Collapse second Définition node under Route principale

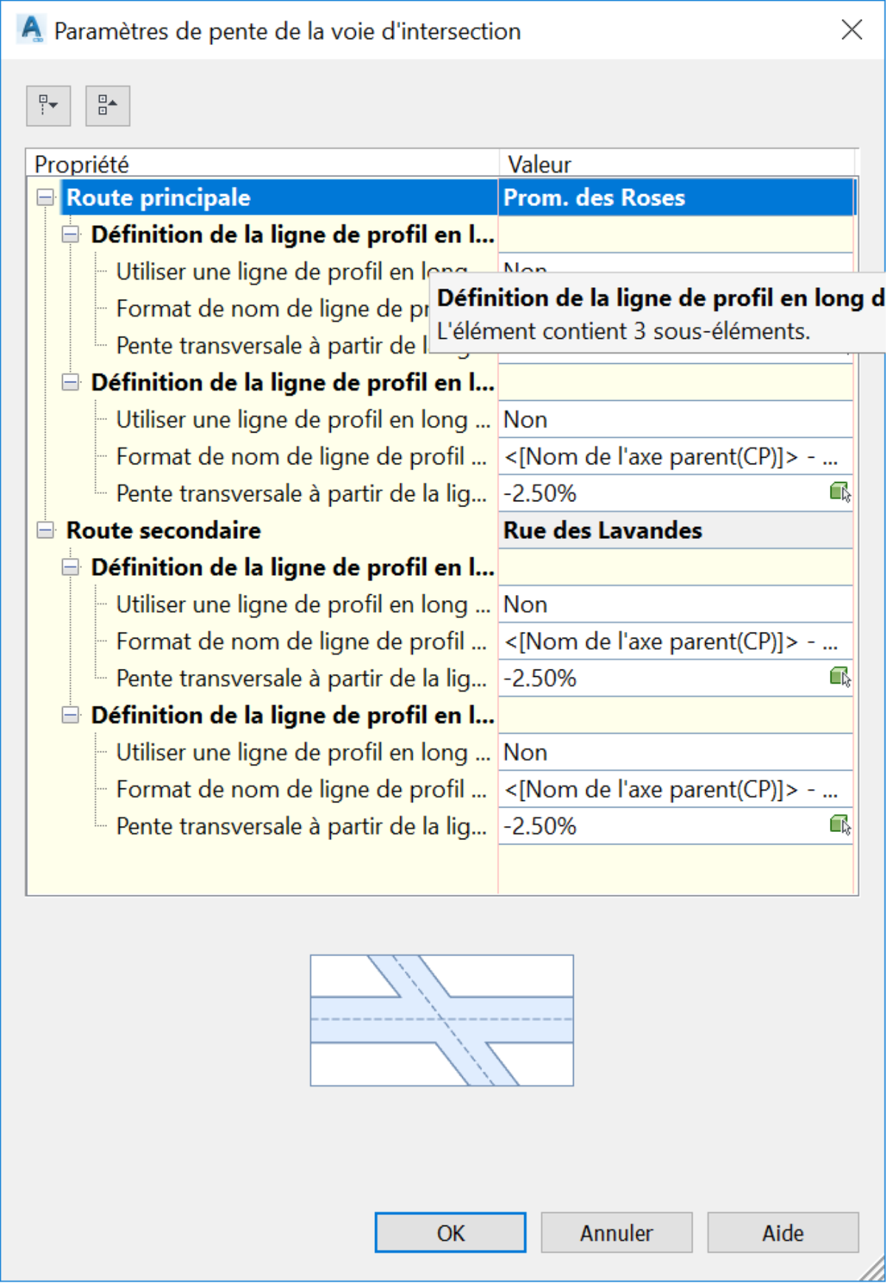pyautogui.click(x=70, y=382)
